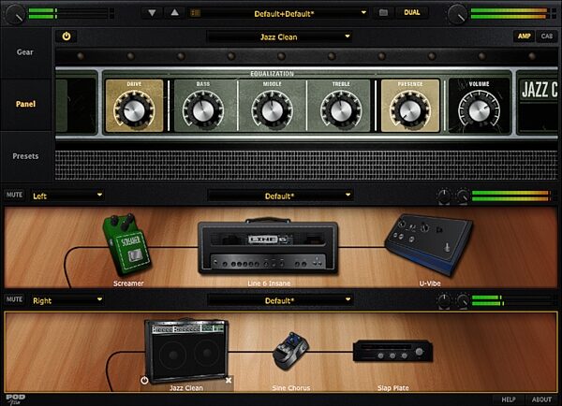562x406 pixels.
Task: Click the HELP button
Action: pyautogui.click(x=509, y=399)
